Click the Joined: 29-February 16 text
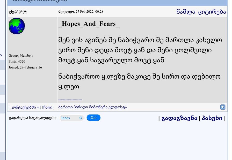 pyautogui.click(x=25, y=67)
